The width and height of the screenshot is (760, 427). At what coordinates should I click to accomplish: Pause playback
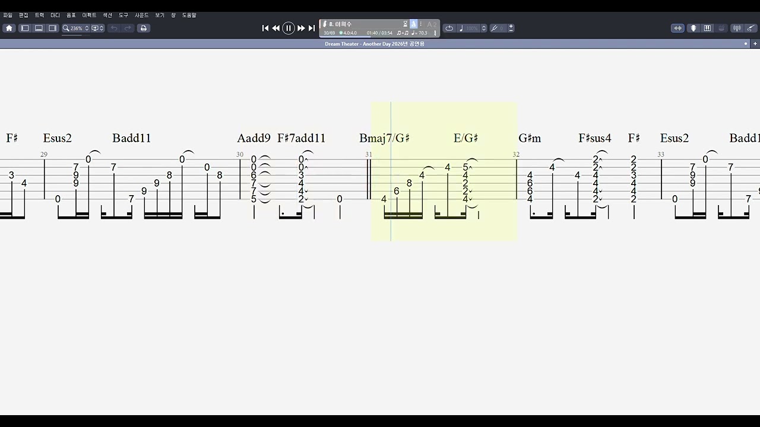(289, 28)
